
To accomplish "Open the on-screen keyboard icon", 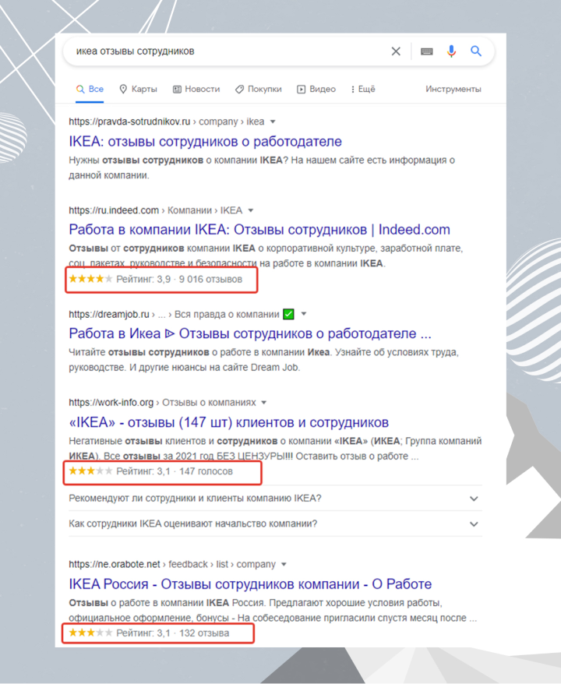I will coord(427,51).
